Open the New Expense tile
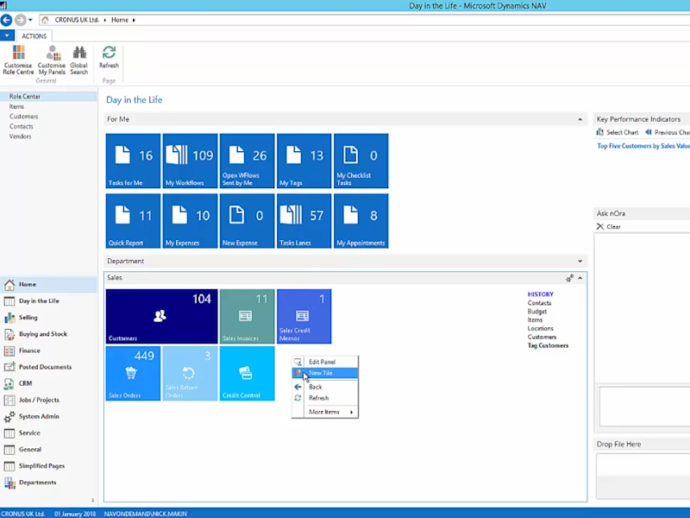This screenshot has height=518, width=690. 247,221
